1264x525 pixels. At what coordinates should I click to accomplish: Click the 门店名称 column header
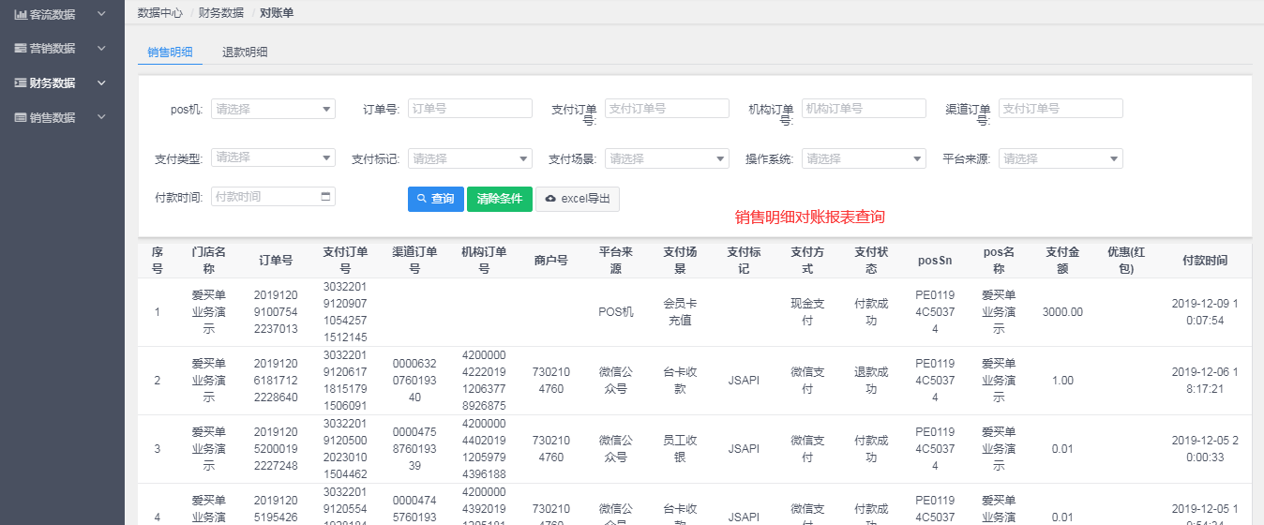coord(209,260)
